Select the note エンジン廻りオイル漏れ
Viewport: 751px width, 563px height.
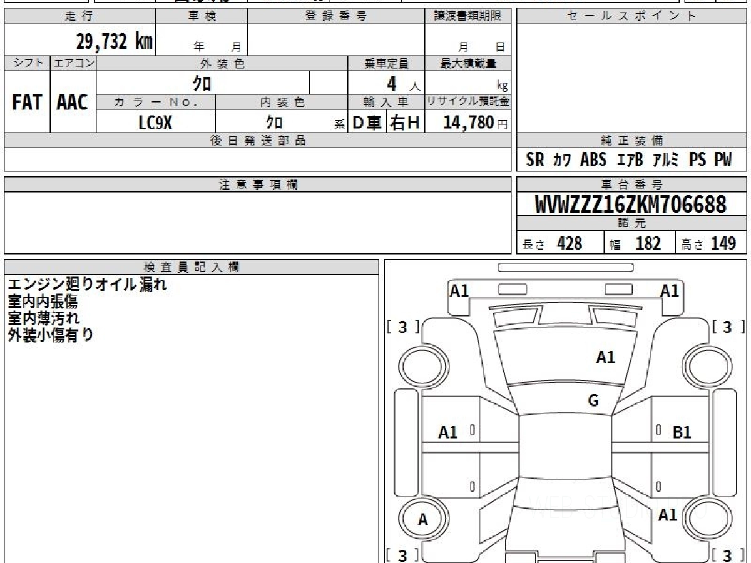[x=87, y=285]
